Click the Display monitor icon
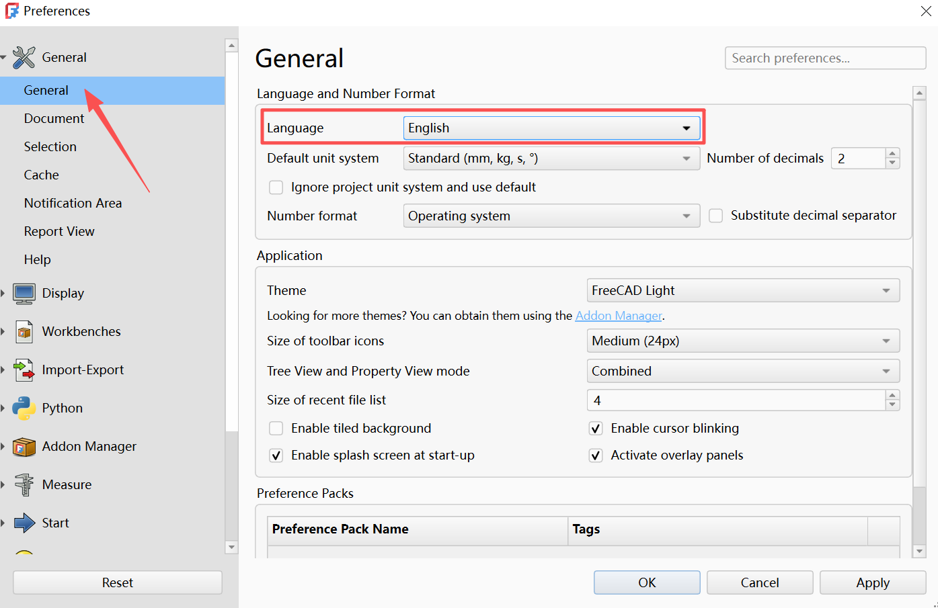The image size is (938, 608). click(x=24, y=293)
